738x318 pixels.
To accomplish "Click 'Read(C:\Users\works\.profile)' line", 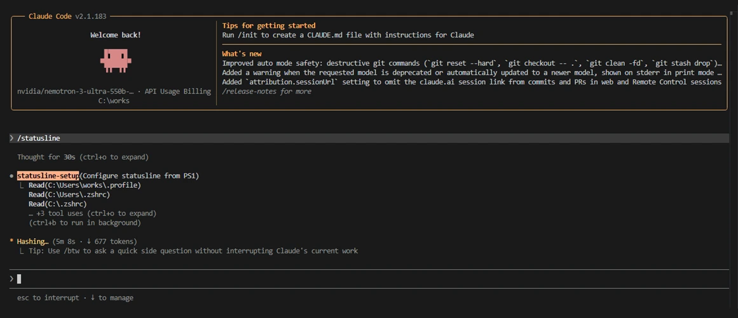I will [x=85, y=185].
